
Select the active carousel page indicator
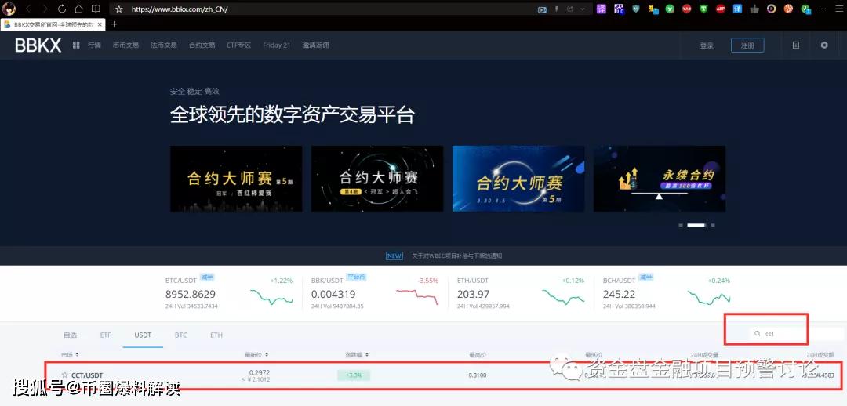pos(696,225)
